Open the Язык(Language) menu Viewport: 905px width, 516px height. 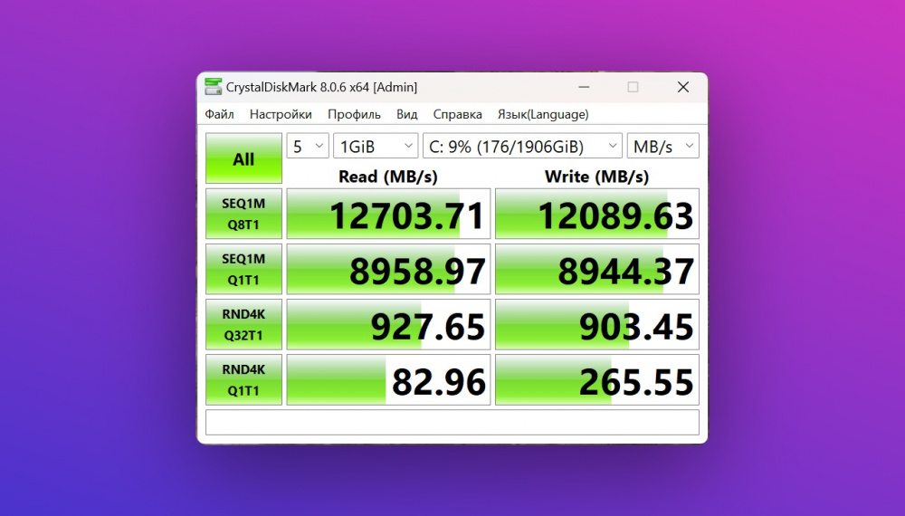coord(543,114)
